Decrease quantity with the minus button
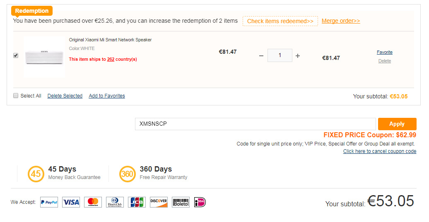Screen dimensions: 429x222 point(261,56)
